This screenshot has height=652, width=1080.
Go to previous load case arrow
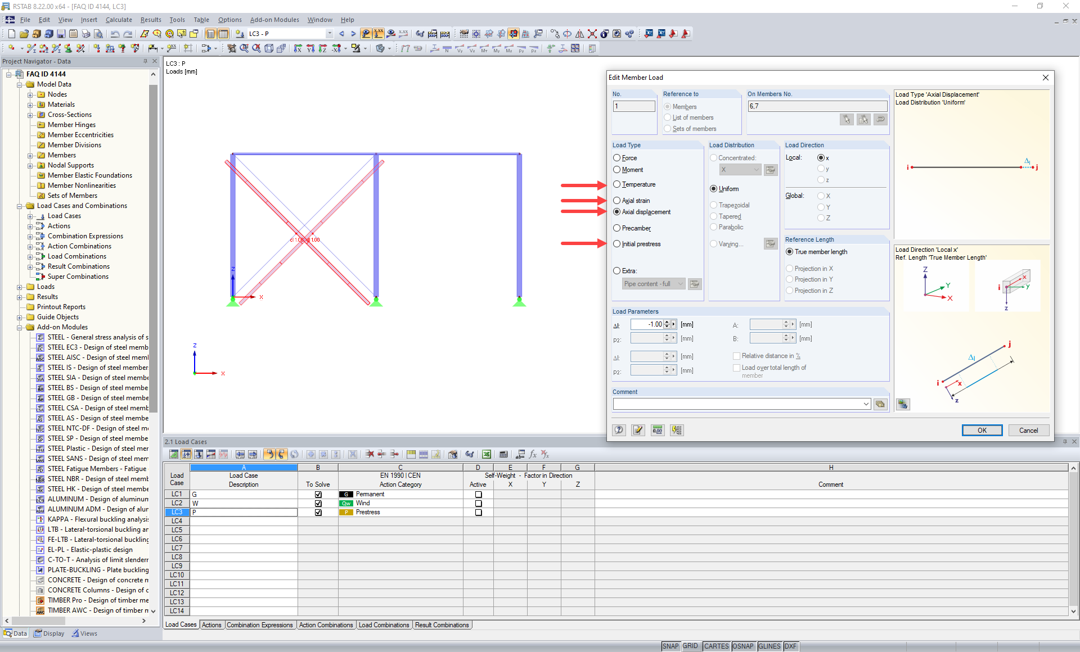(x=341, y=34)
